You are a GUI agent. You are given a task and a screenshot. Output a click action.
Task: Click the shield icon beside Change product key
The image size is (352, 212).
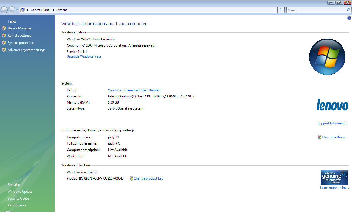(131, 178)
